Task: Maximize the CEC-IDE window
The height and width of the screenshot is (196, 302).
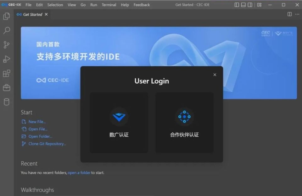Action: (283, 5)
